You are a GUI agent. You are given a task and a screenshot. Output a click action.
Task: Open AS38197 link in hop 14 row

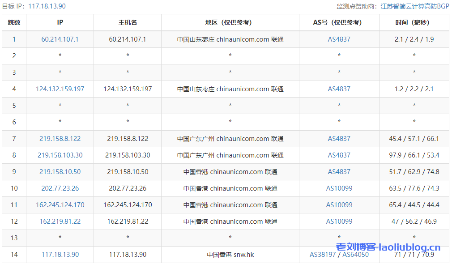(323, 255)
